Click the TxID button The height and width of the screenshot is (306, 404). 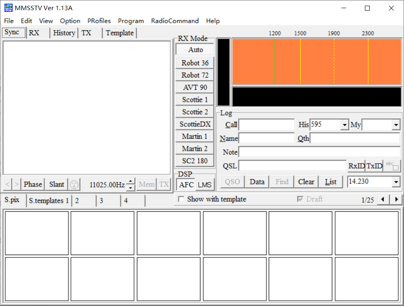pyautogui.click(x=374, y=166)
